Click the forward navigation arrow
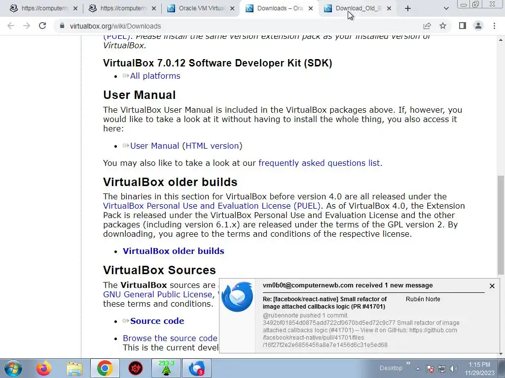 point(27,26)
